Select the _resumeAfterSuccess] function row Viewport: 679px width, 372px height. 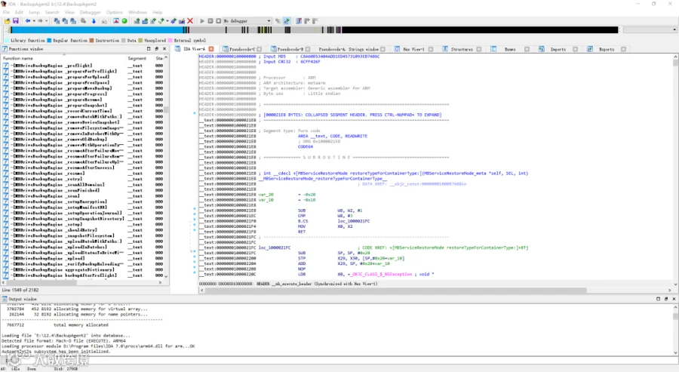point(84,168)
